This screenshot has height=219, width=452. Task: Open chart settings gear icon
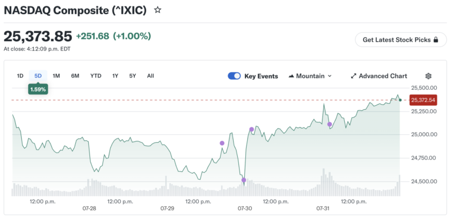click(x=428, y=76)
